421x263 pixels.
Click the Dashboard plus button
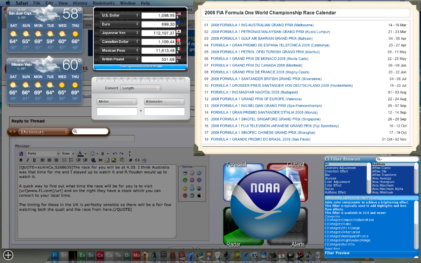pos(8,255)
